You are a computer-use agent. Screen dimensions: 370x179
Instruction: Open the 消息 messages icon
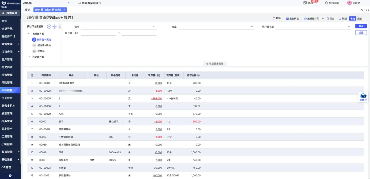[x=305, y=3]
